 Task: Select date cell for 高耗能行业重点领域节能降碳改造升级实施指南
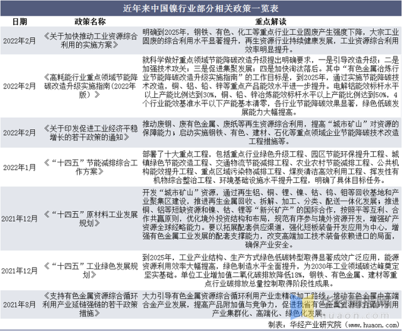pos(19,86)
